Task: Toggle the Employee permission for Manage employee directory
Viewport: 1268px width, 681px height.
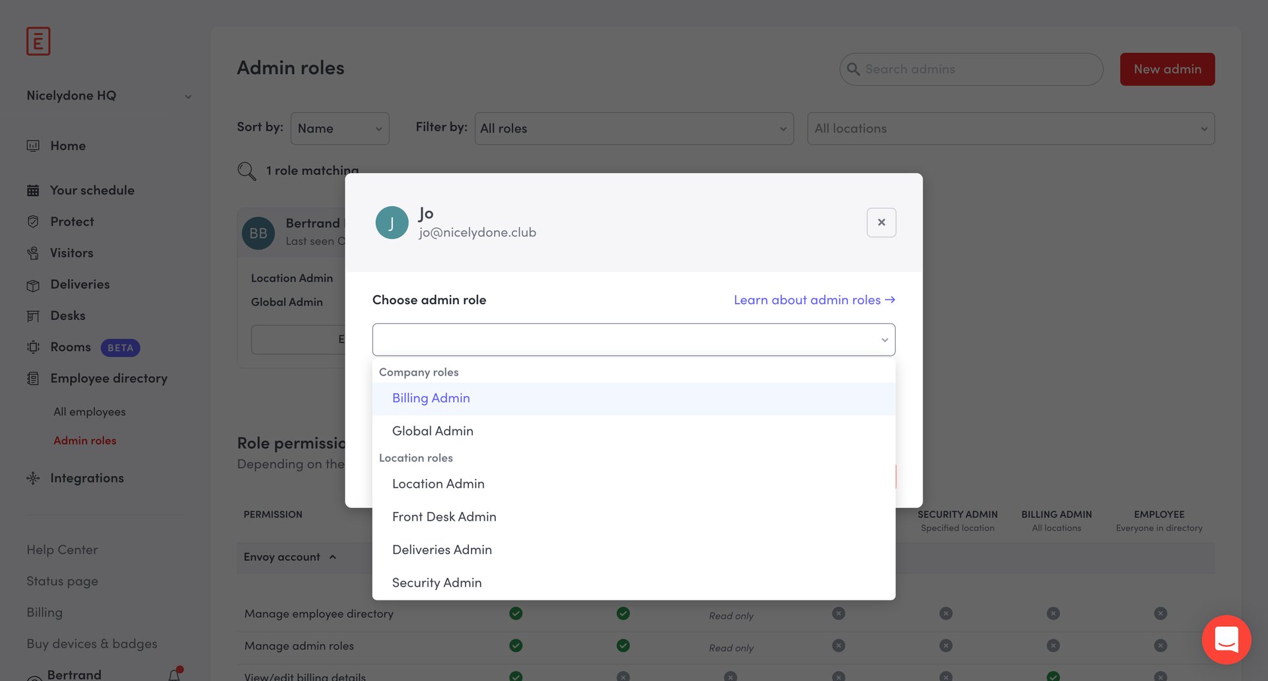Action: (1160, 613)
